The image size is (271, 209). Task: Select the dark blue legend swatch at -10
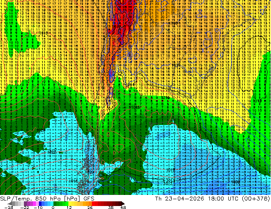click(40, 203)
